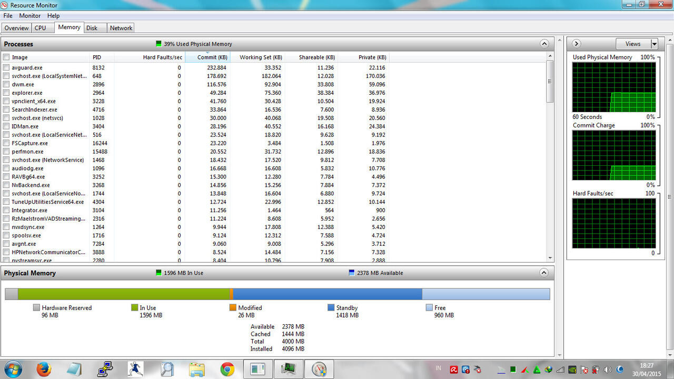This screenshot has height=379, width=674.
Task: Sort by the PID column header
Action: [102, 57]
